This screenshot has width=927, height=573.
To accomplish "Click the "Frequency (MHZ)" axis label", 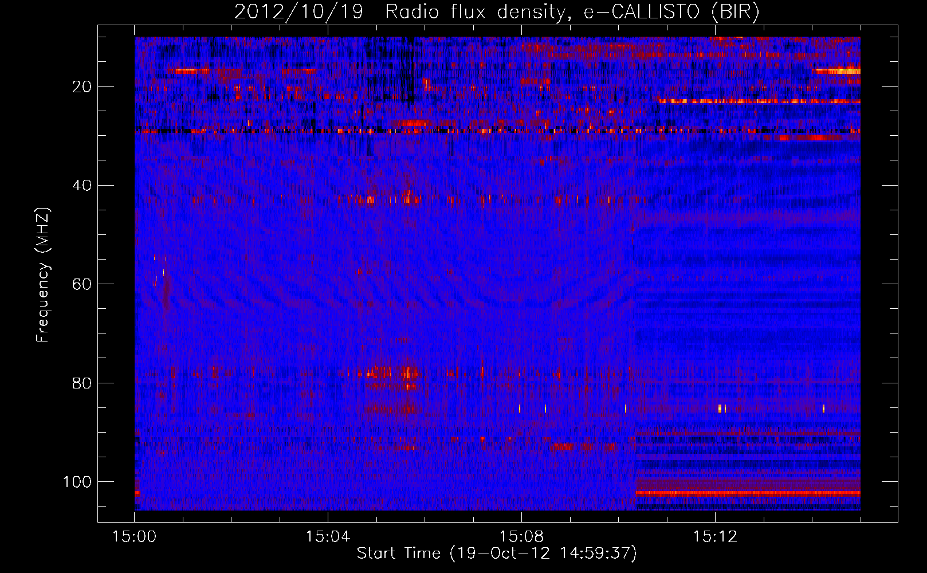I will [x=43, y=275].
